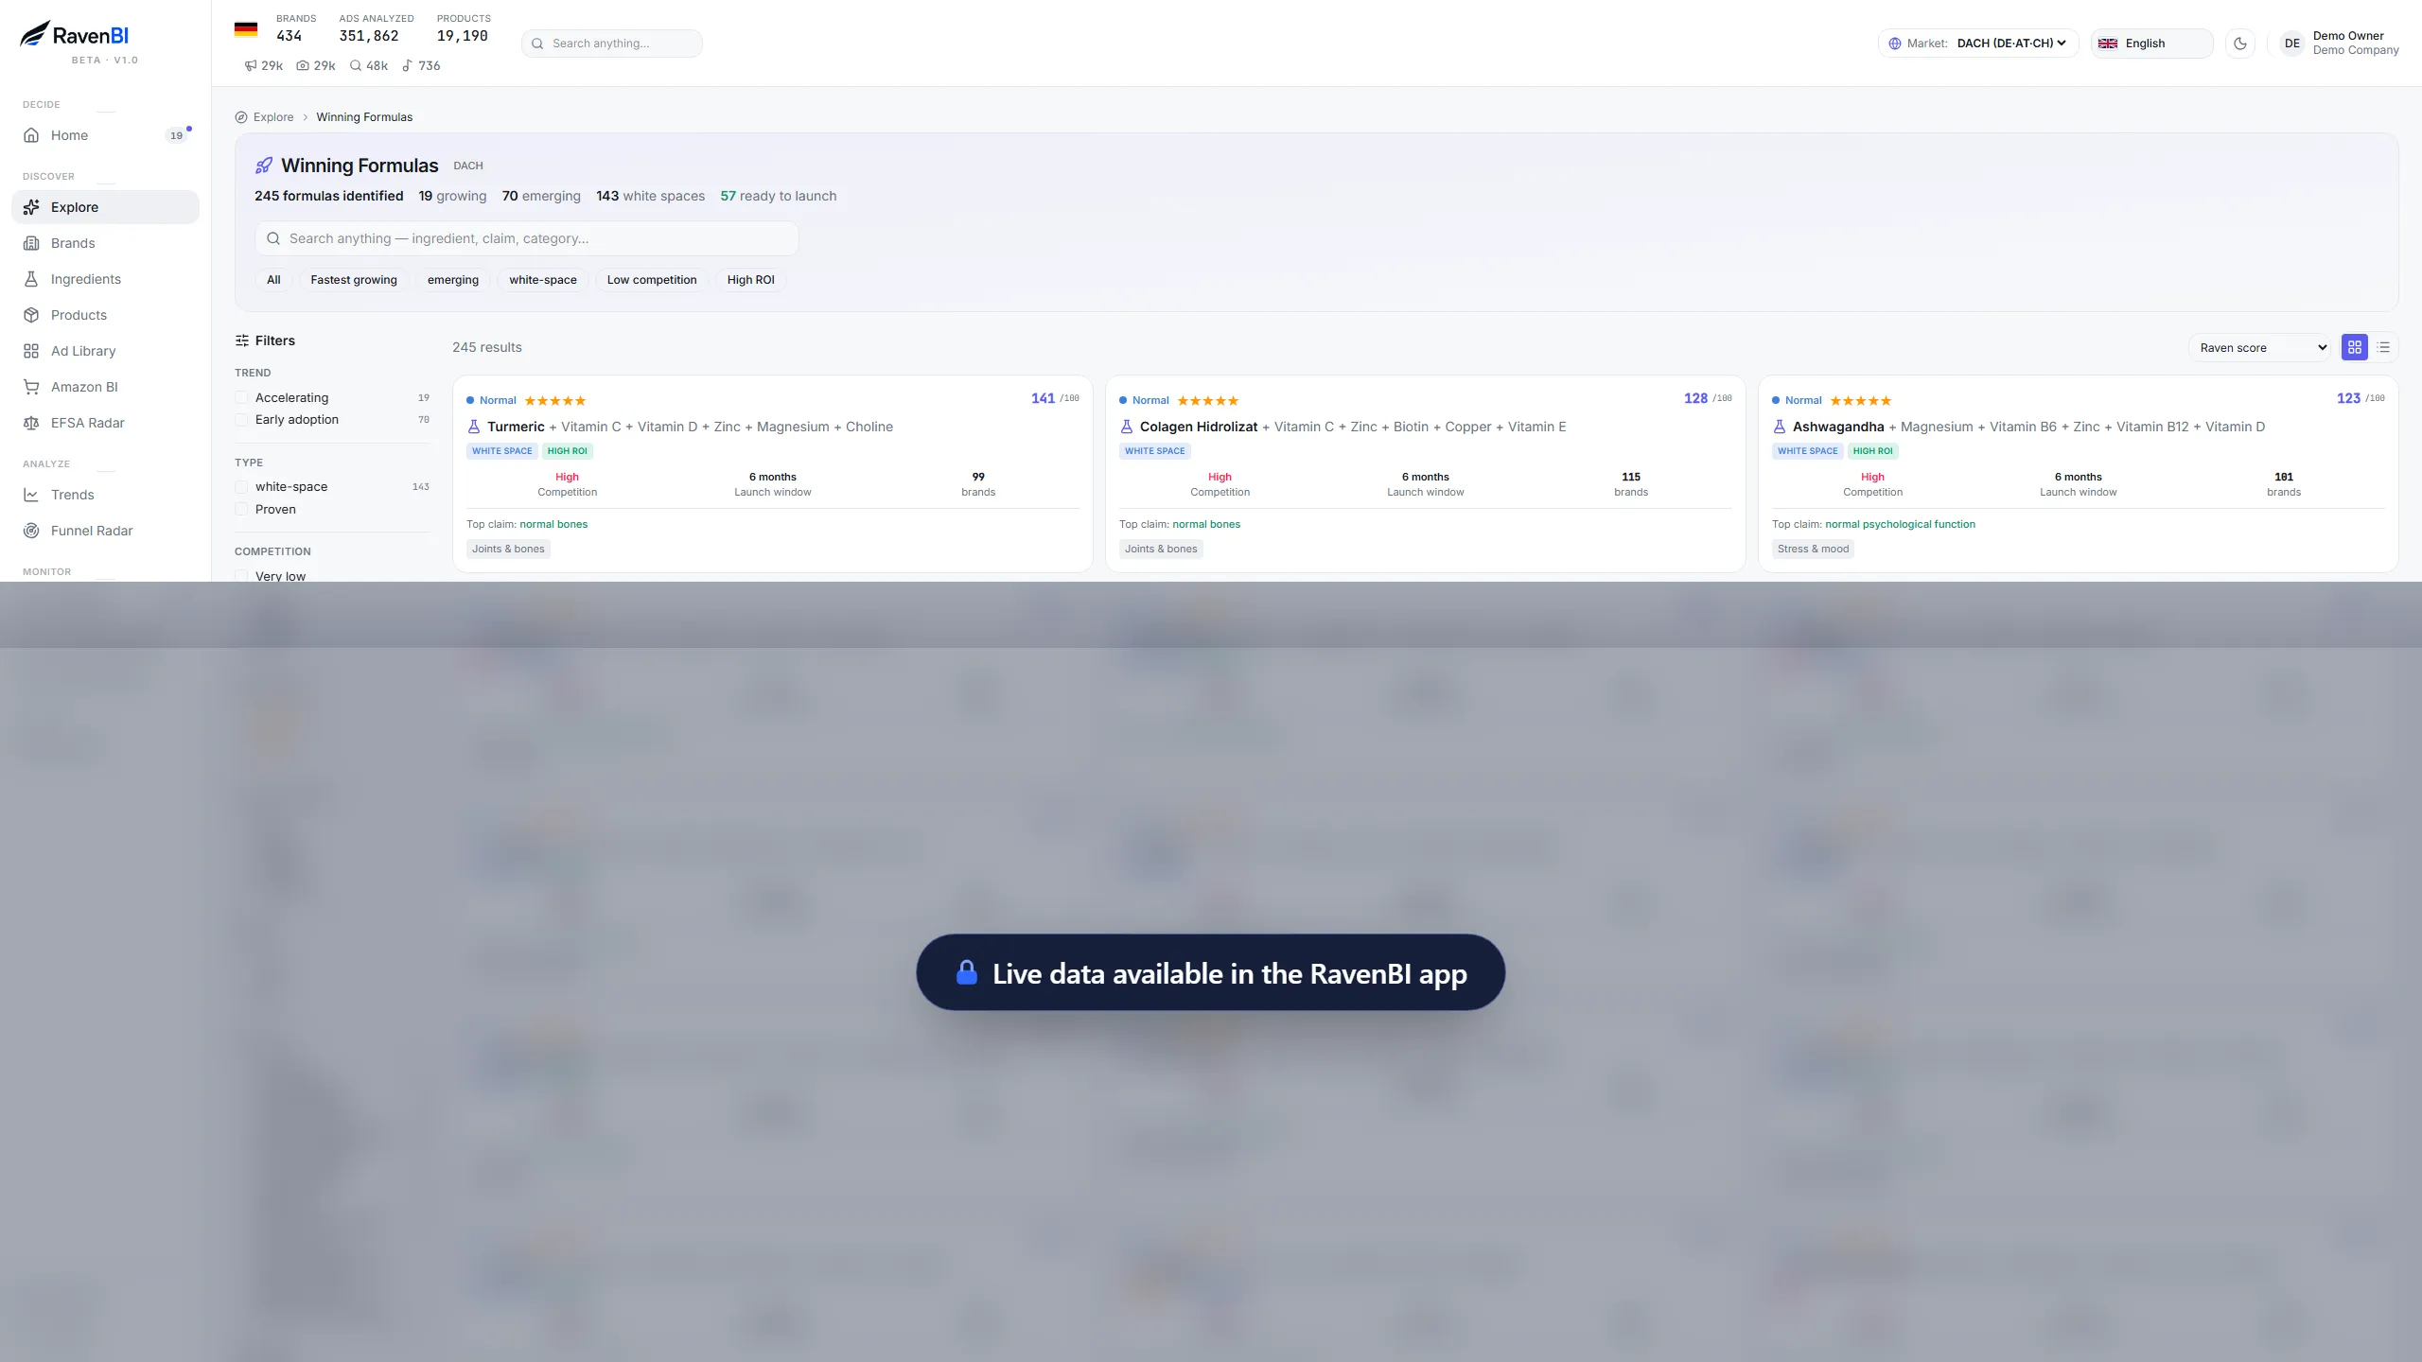Toggle dark mode moon icon
2422x1362 pixels.
pos(2239,44)
